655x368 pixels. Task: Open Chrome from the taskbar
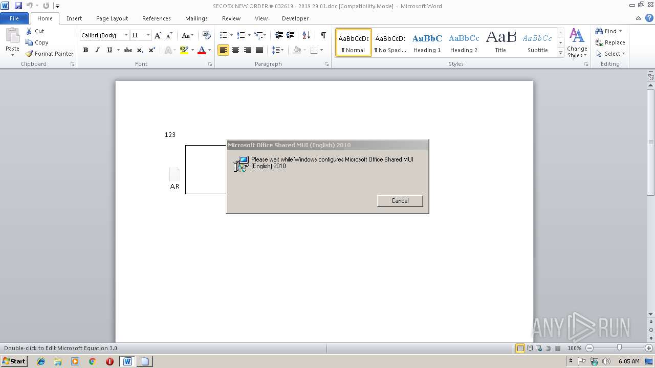click(92, 361)
